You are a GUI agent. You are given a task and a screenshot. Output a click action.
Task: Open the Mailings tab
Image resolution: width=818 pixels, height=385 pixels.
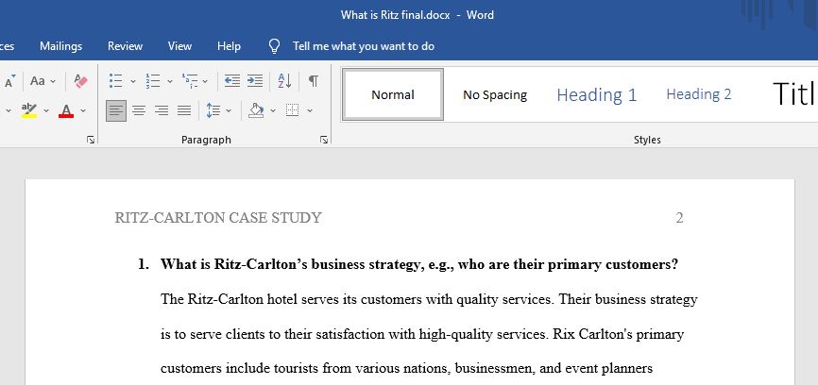click(x=61, y=46)
